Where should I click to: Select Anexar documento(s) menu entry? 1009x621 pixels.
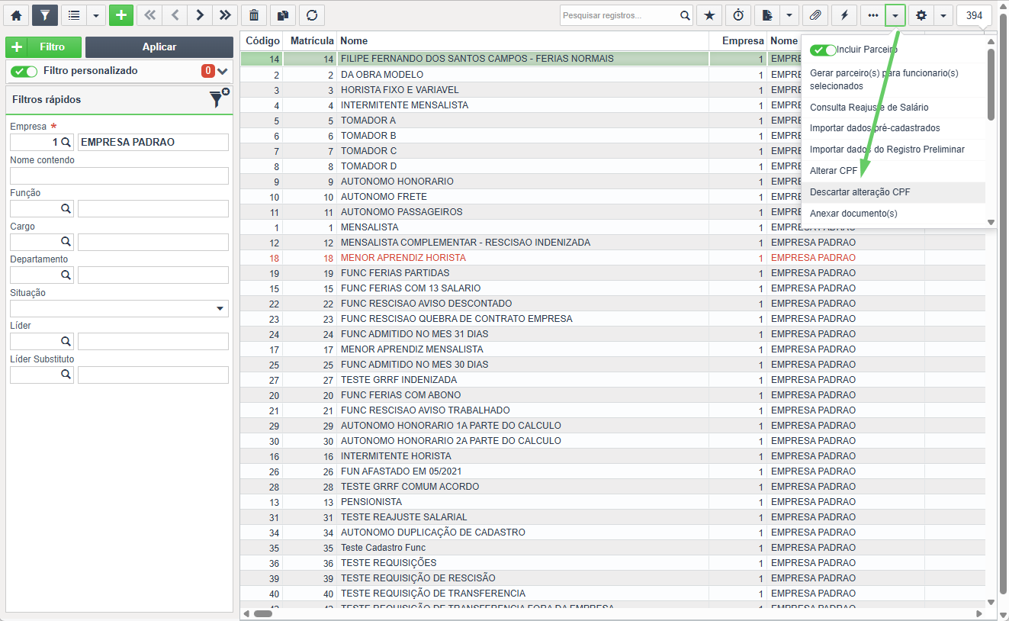(x=892, y=214)
